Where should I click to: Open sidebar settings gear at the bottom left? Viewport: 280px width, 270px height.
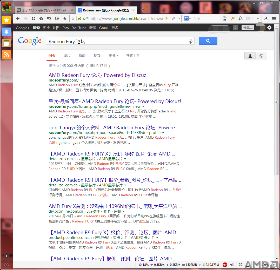click(x=6, y=265)
